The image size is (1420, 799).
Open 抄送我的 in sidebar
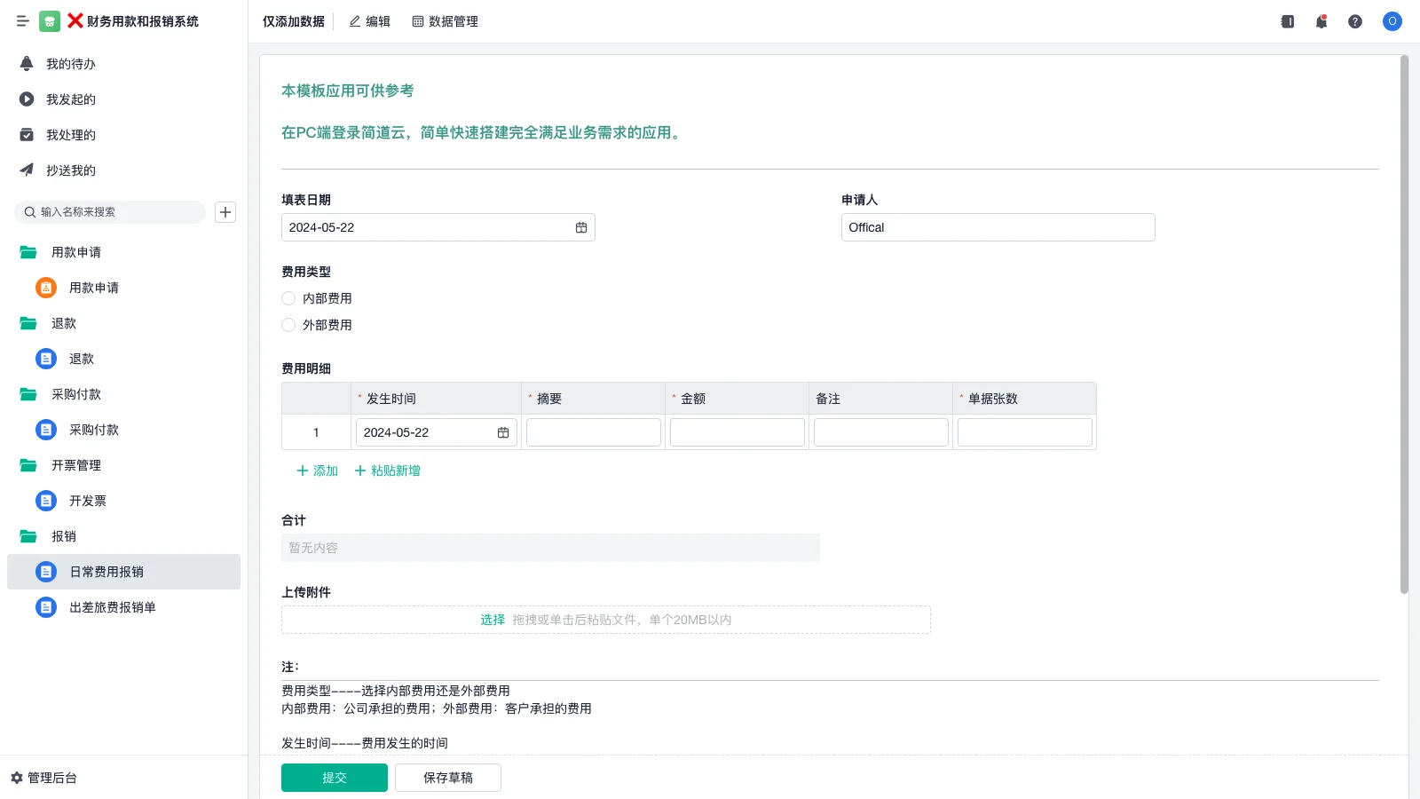pyautogui.click(x=123, y=170)
